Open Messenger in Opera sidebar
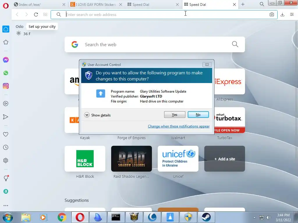Viewport: 298px width, 223px height. 6,60
